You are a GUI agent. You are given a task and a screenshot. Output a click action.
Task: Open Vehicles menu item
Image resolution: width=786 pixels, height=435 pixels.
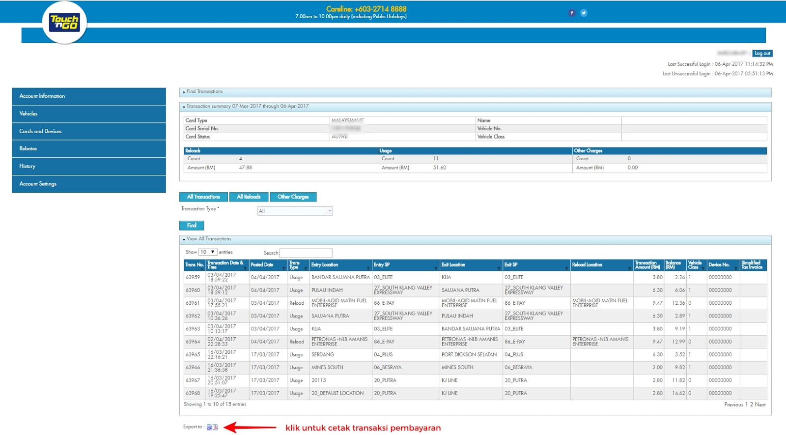click(89, 114)
